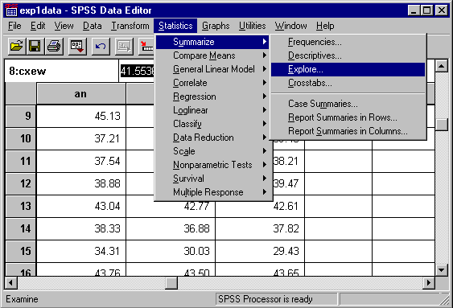Click the vertical scrollbar up arrow
The width and height of the screenshot is (453, 308).
pos(441,67)
